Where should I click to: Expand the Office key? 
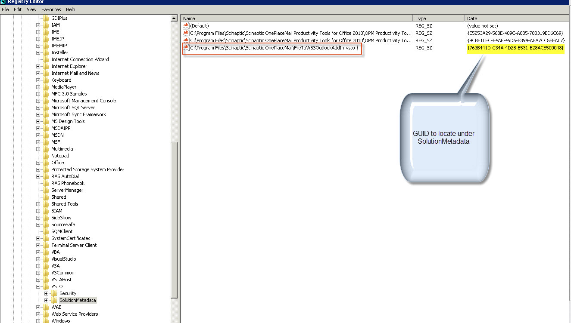click(38, 163)
